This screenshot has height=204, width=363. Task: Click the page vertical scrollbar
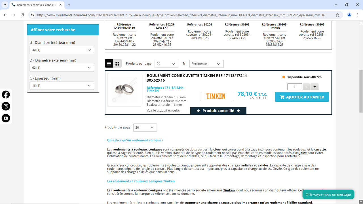point(361,91)
